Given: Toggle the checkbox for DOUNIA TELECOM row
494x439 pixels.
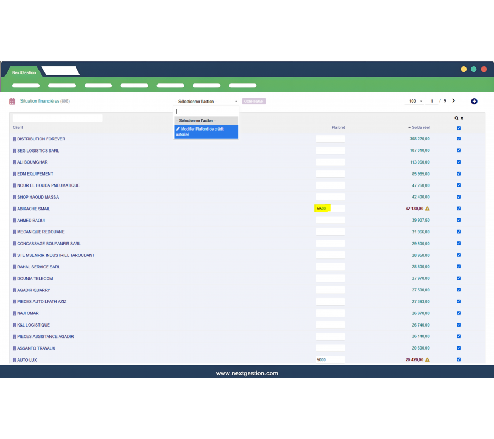Looking at the screenshot, I should (458, 278).
